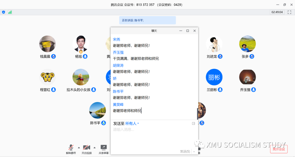The image size is (295, 157).
Task: Click the meeting security shield icon
Action: click(4, 12)
